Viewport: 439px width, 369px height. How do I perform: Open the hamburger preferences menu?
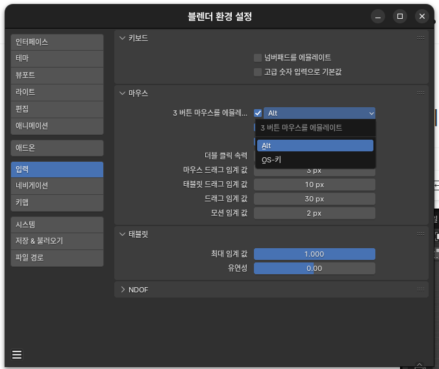pyautogui.click(x=17, y=355)
